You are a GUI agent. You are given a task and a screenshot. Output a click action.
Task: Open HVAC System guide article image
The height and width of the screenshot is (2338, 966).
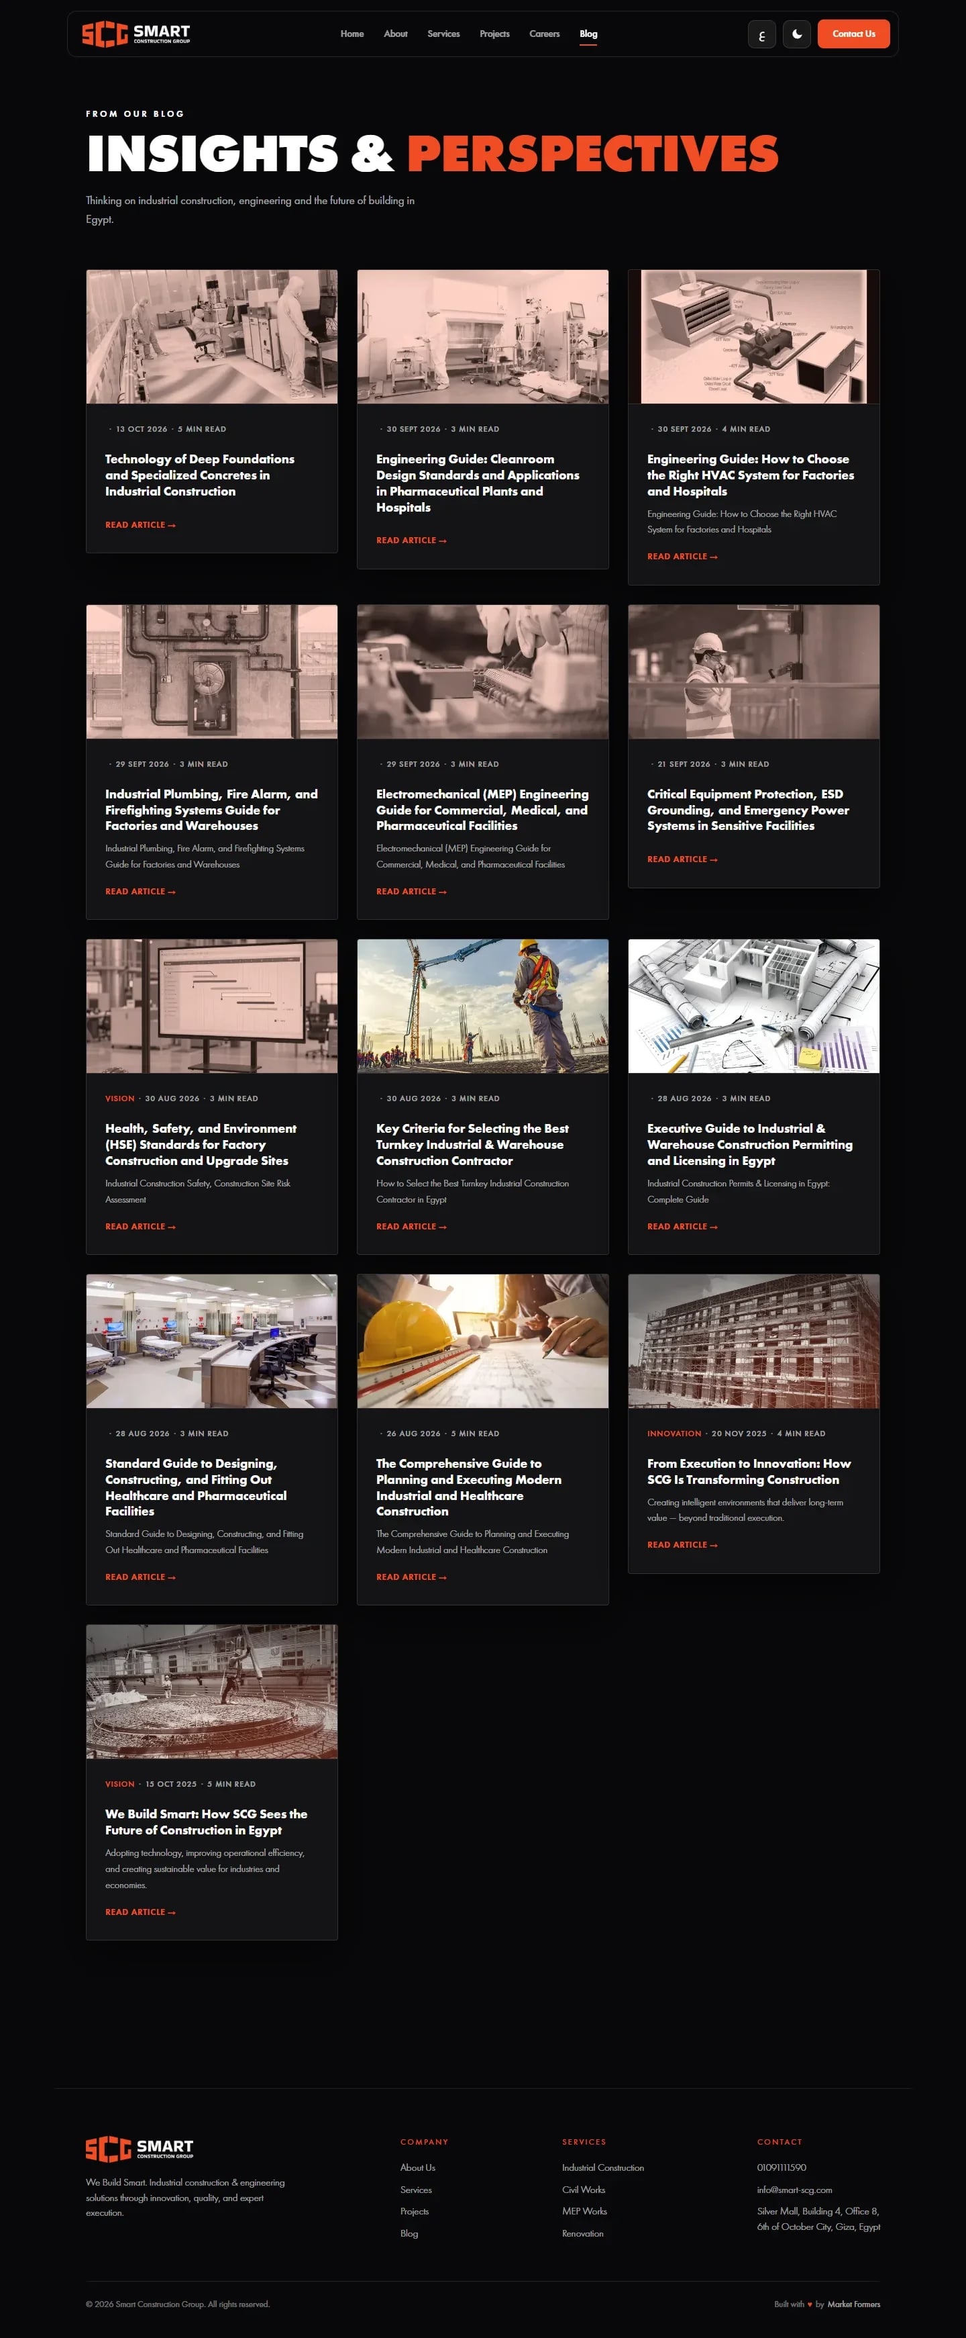point(754,336)
